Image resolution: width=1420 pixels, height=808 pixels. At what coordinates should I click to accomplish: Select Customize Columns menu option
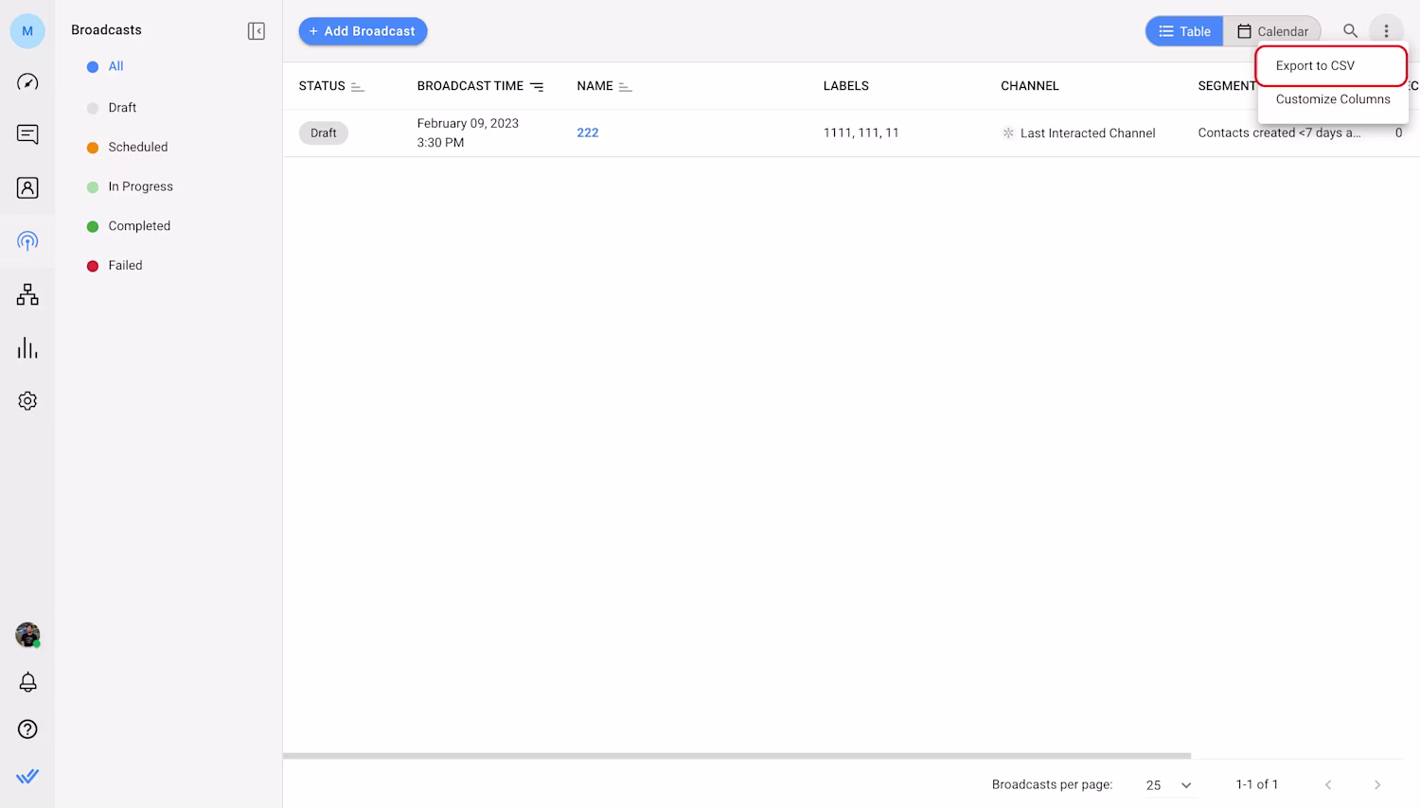pyautogui.click(x=1332, y=99)
